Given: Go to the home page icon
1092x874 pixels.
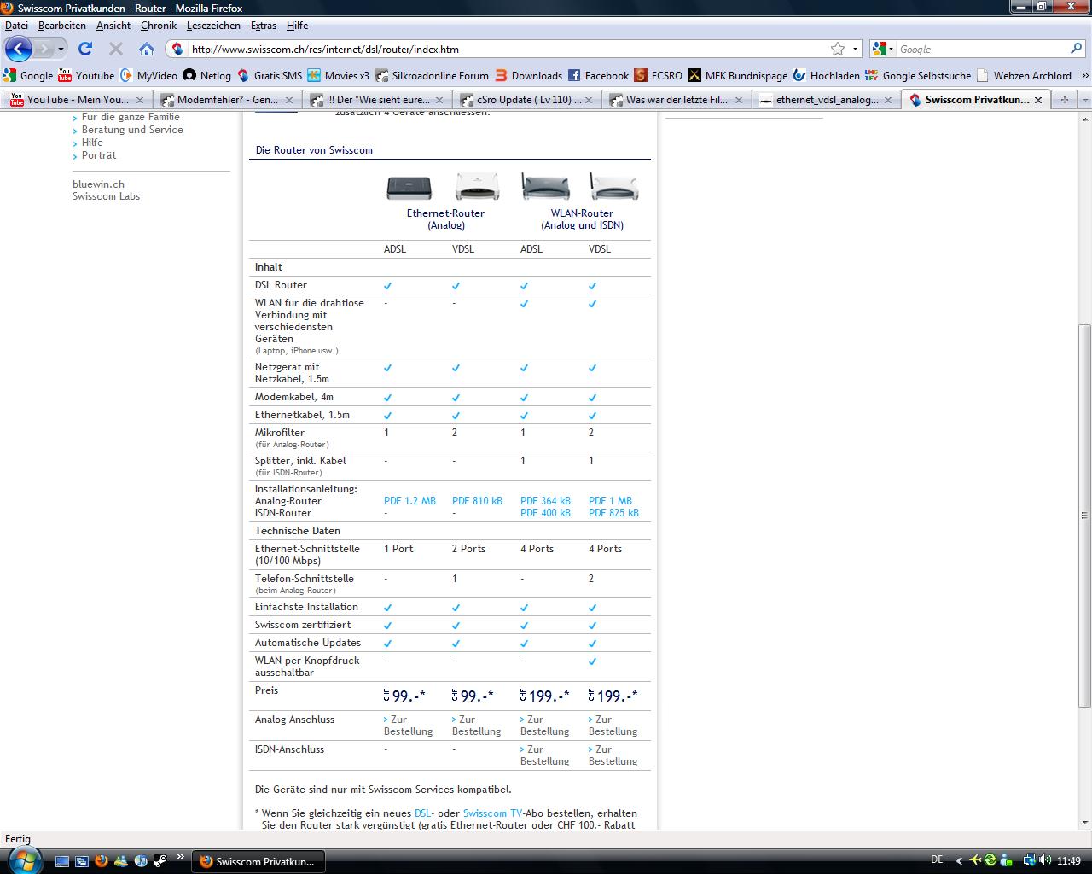Looking at the screenshot, I should coord(147,49).
